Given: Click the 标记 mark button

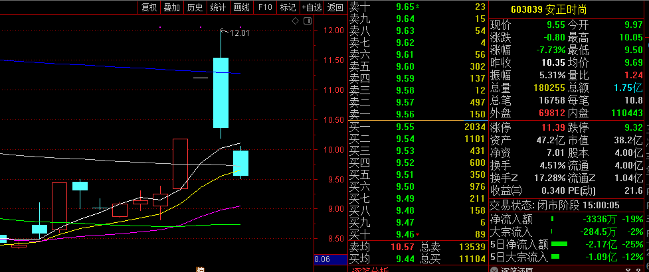Looking at the screenshot, I should click(x=288, y=7).
